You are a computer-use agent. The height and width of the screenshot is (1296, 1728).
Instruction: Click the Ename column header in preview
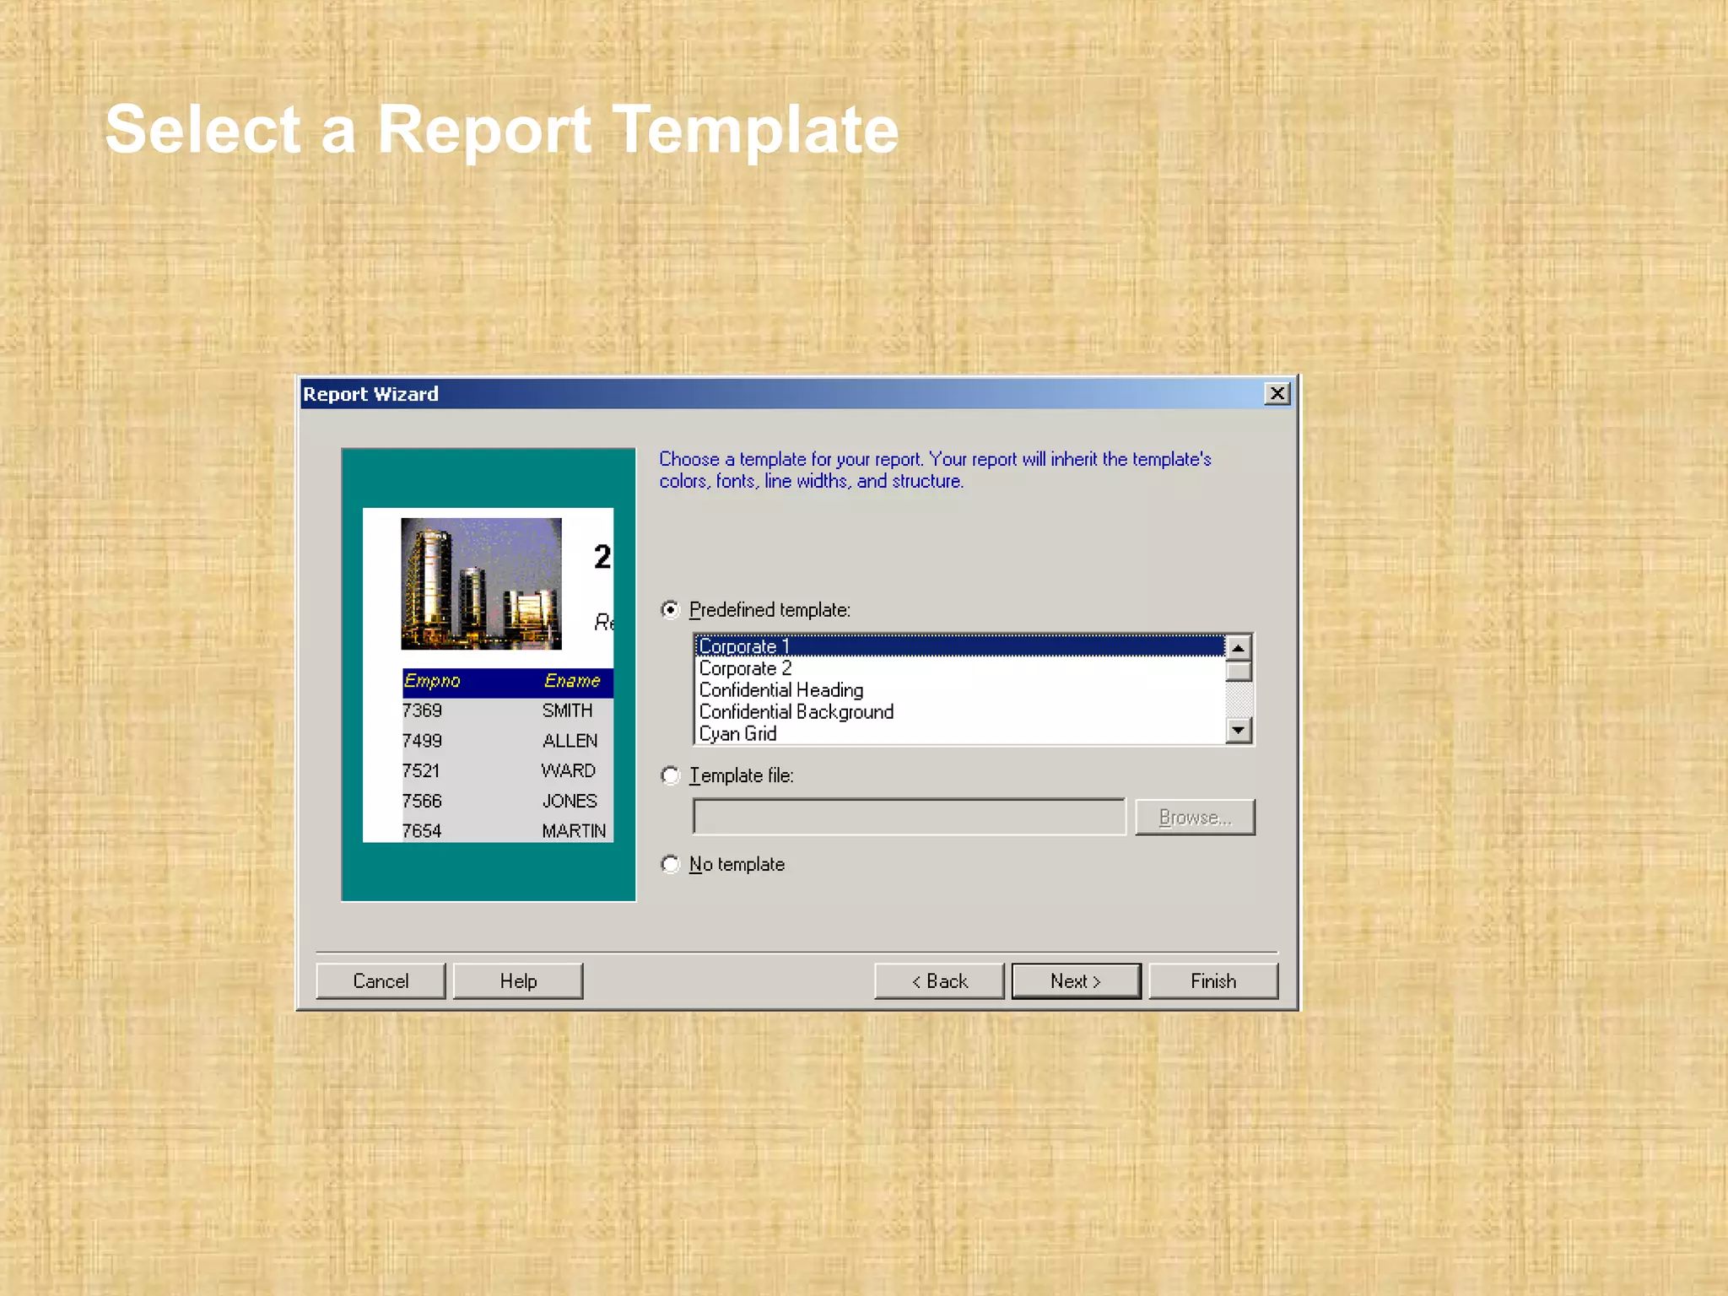572,681
